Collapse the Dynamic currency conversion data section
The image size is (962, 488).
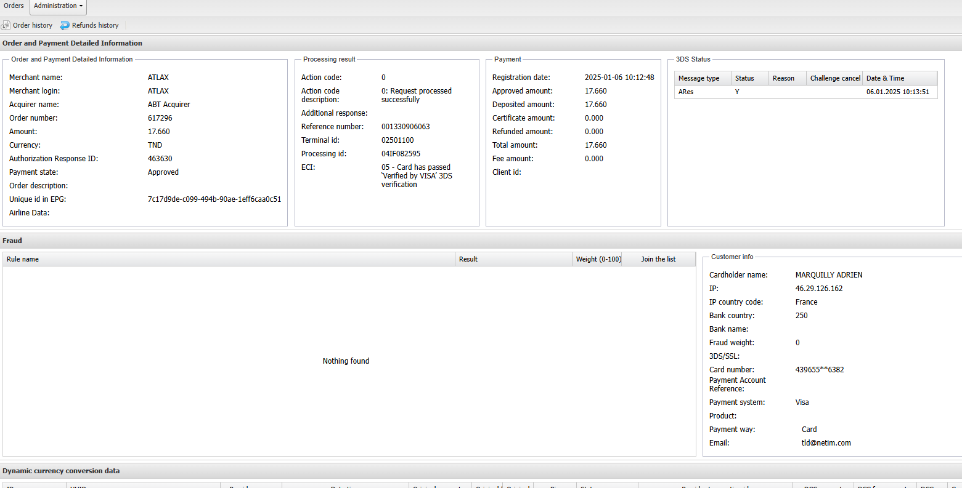pos(61,471)
